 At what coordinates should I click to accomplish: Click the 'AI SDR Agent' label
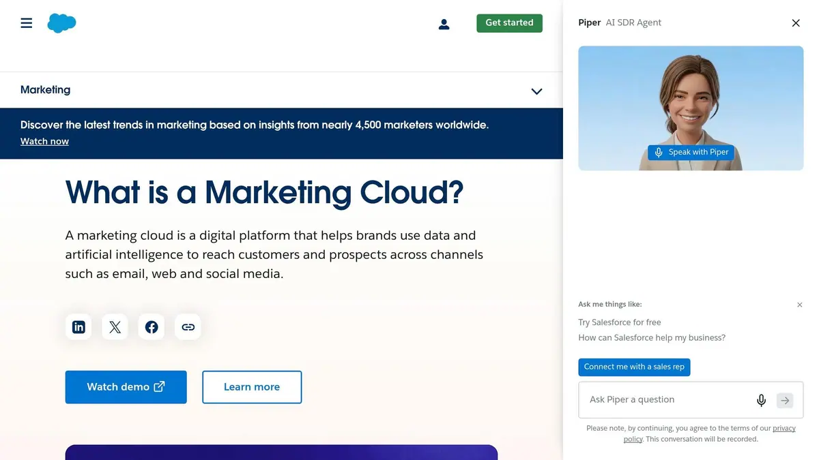tap(633, 22)
